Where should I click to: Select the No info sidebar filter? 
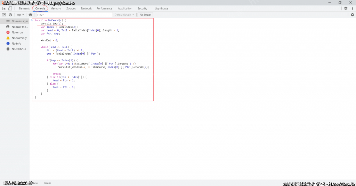(16, 44)
